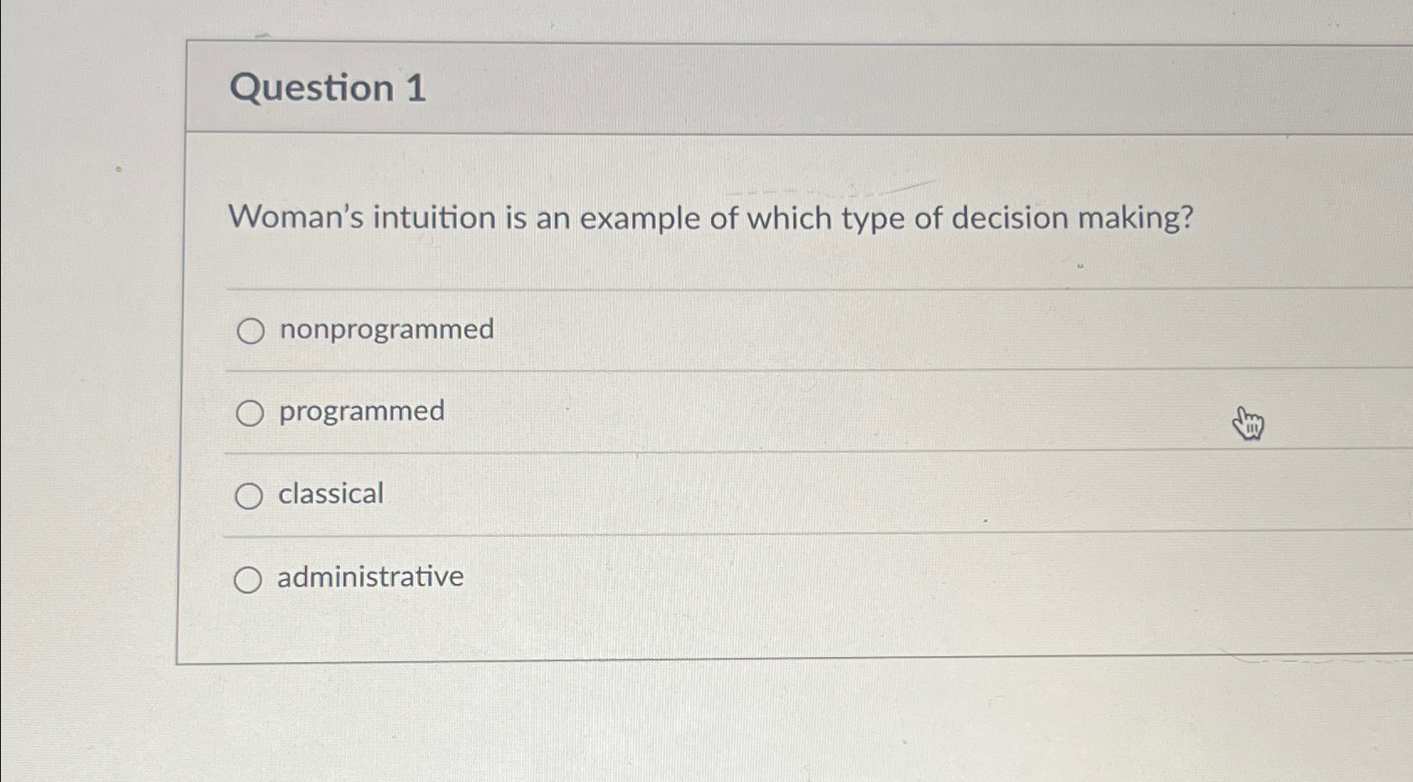Select the nonprogrammed radio button
This screenshot has width=1413, height=782.
click(x=250, y=331)
